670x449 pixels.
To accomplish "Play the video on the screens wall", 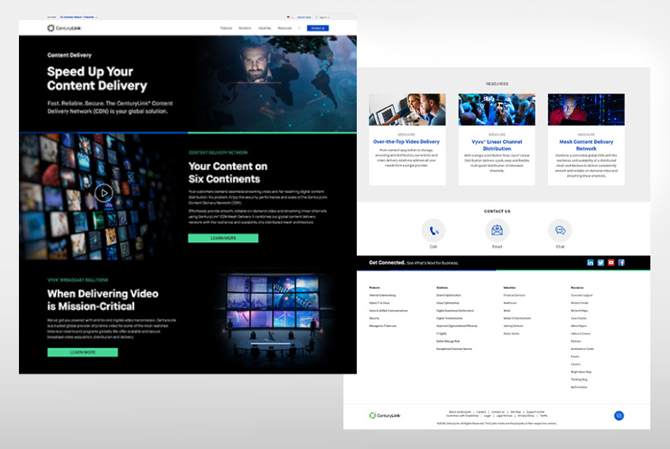I will click(104, 194).
